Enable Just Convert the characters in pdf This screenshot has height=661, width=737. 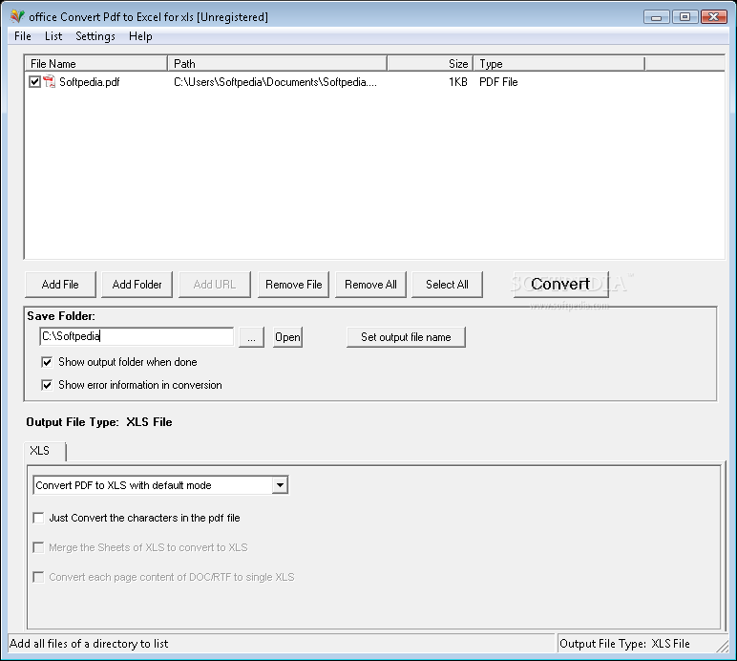pyautogui.click(x=38, y=518)
